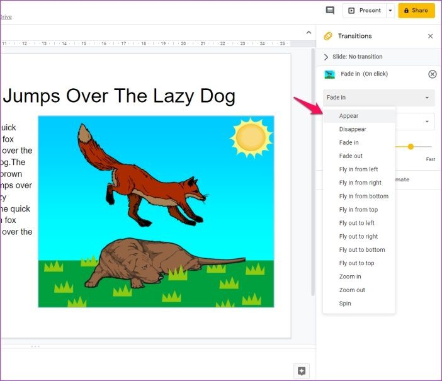The width and height of the screenshot is (442, 381).
Task: Click the animation speed slider handle
Action: click(x=411, y=147)
